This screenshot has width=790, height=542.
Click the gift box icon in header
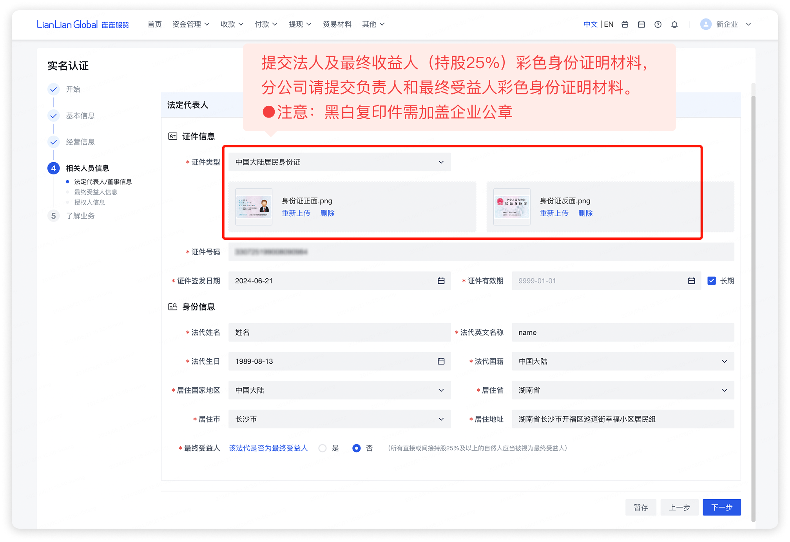click(x=625, y=24)
